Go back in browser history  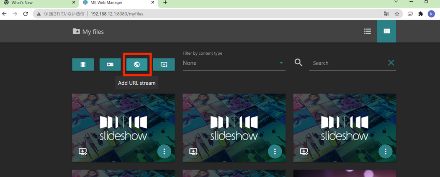4,14
